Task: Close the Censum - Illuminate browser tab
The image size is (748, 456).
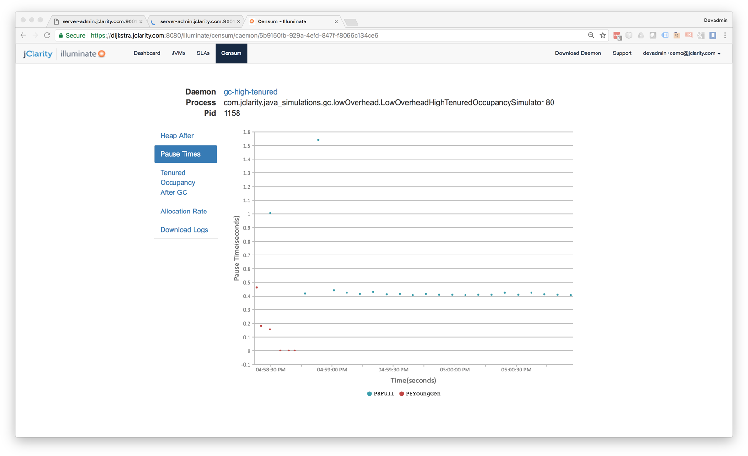Action: (x=336, y=21)
